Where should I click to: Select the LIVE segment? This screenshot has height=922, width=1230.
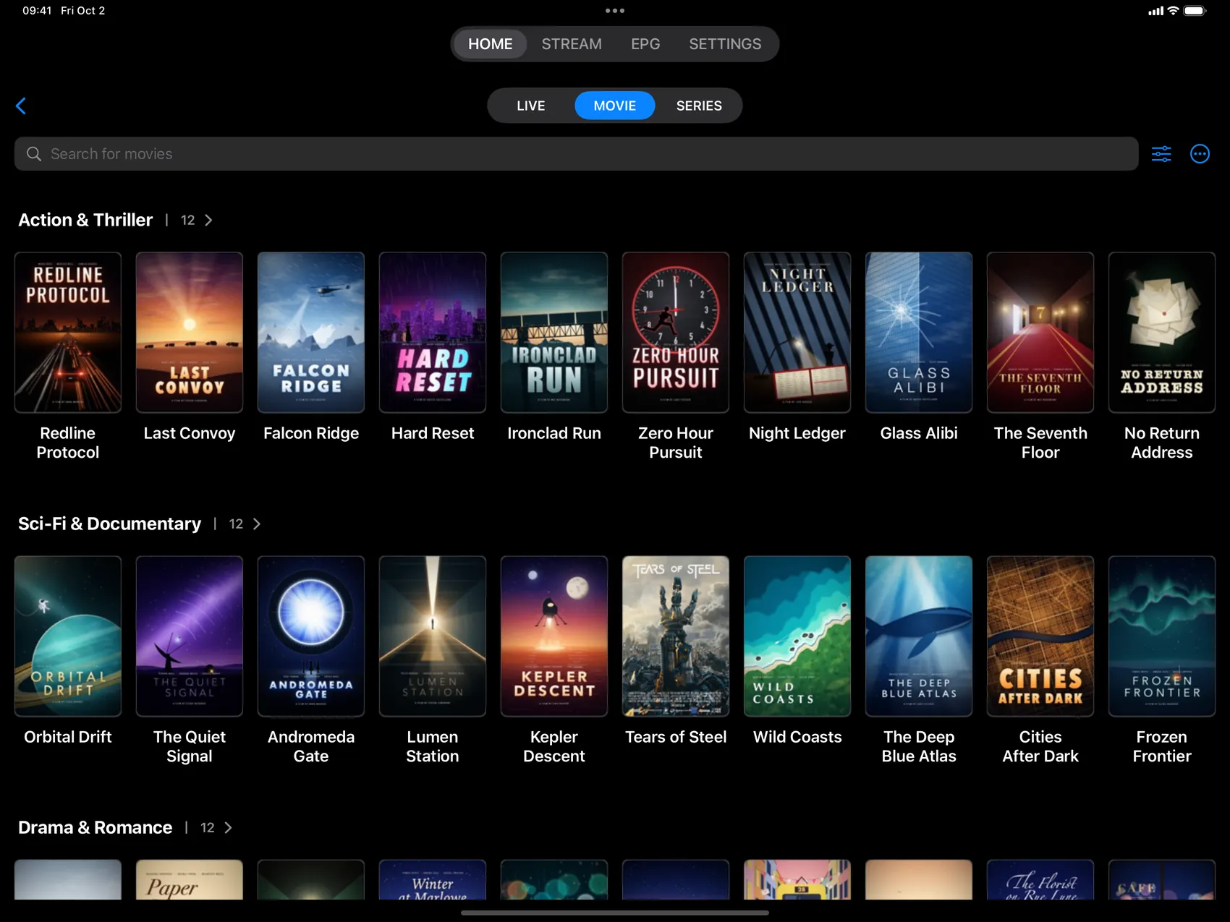tap(531, 106)
